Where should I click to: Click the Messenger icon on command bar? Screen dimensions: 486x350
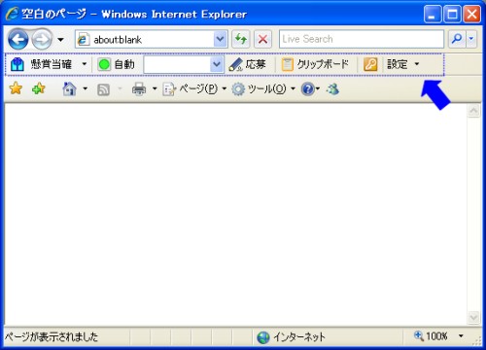(332, 88)
